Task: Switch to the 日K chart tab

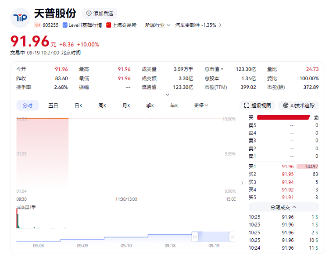Action: (79, 106)
